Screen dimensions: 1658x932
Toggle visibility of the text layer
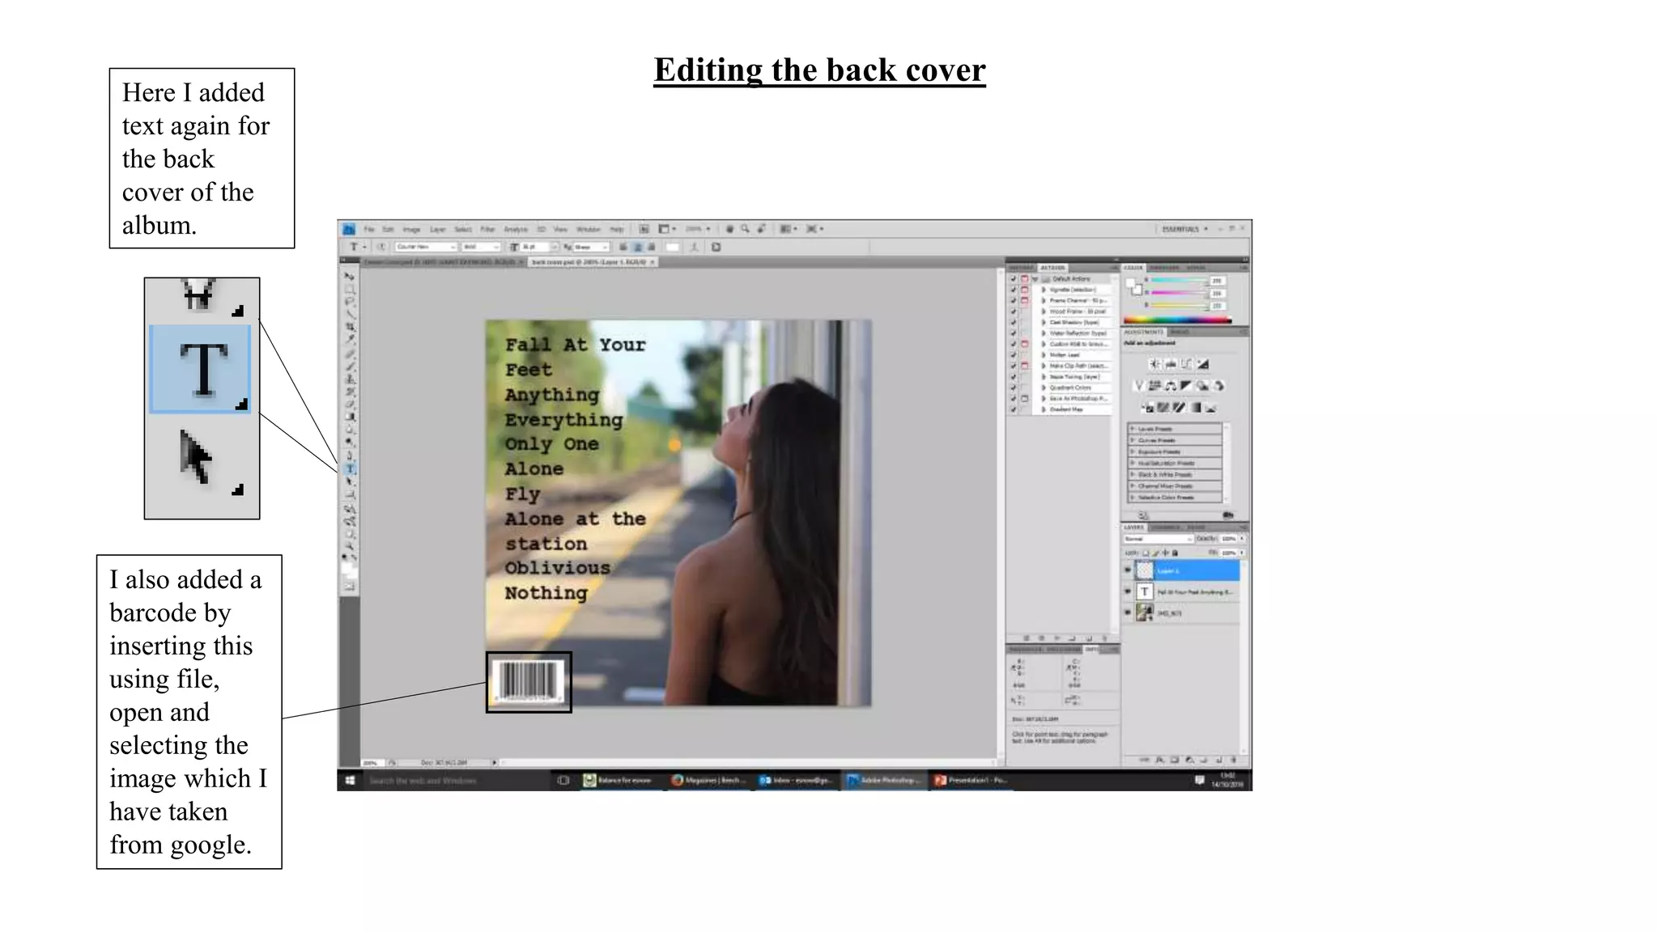(x=1128, y=591)
